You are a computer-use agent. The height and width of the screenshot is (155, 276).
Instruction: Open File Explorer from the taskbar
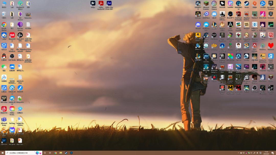61,153
